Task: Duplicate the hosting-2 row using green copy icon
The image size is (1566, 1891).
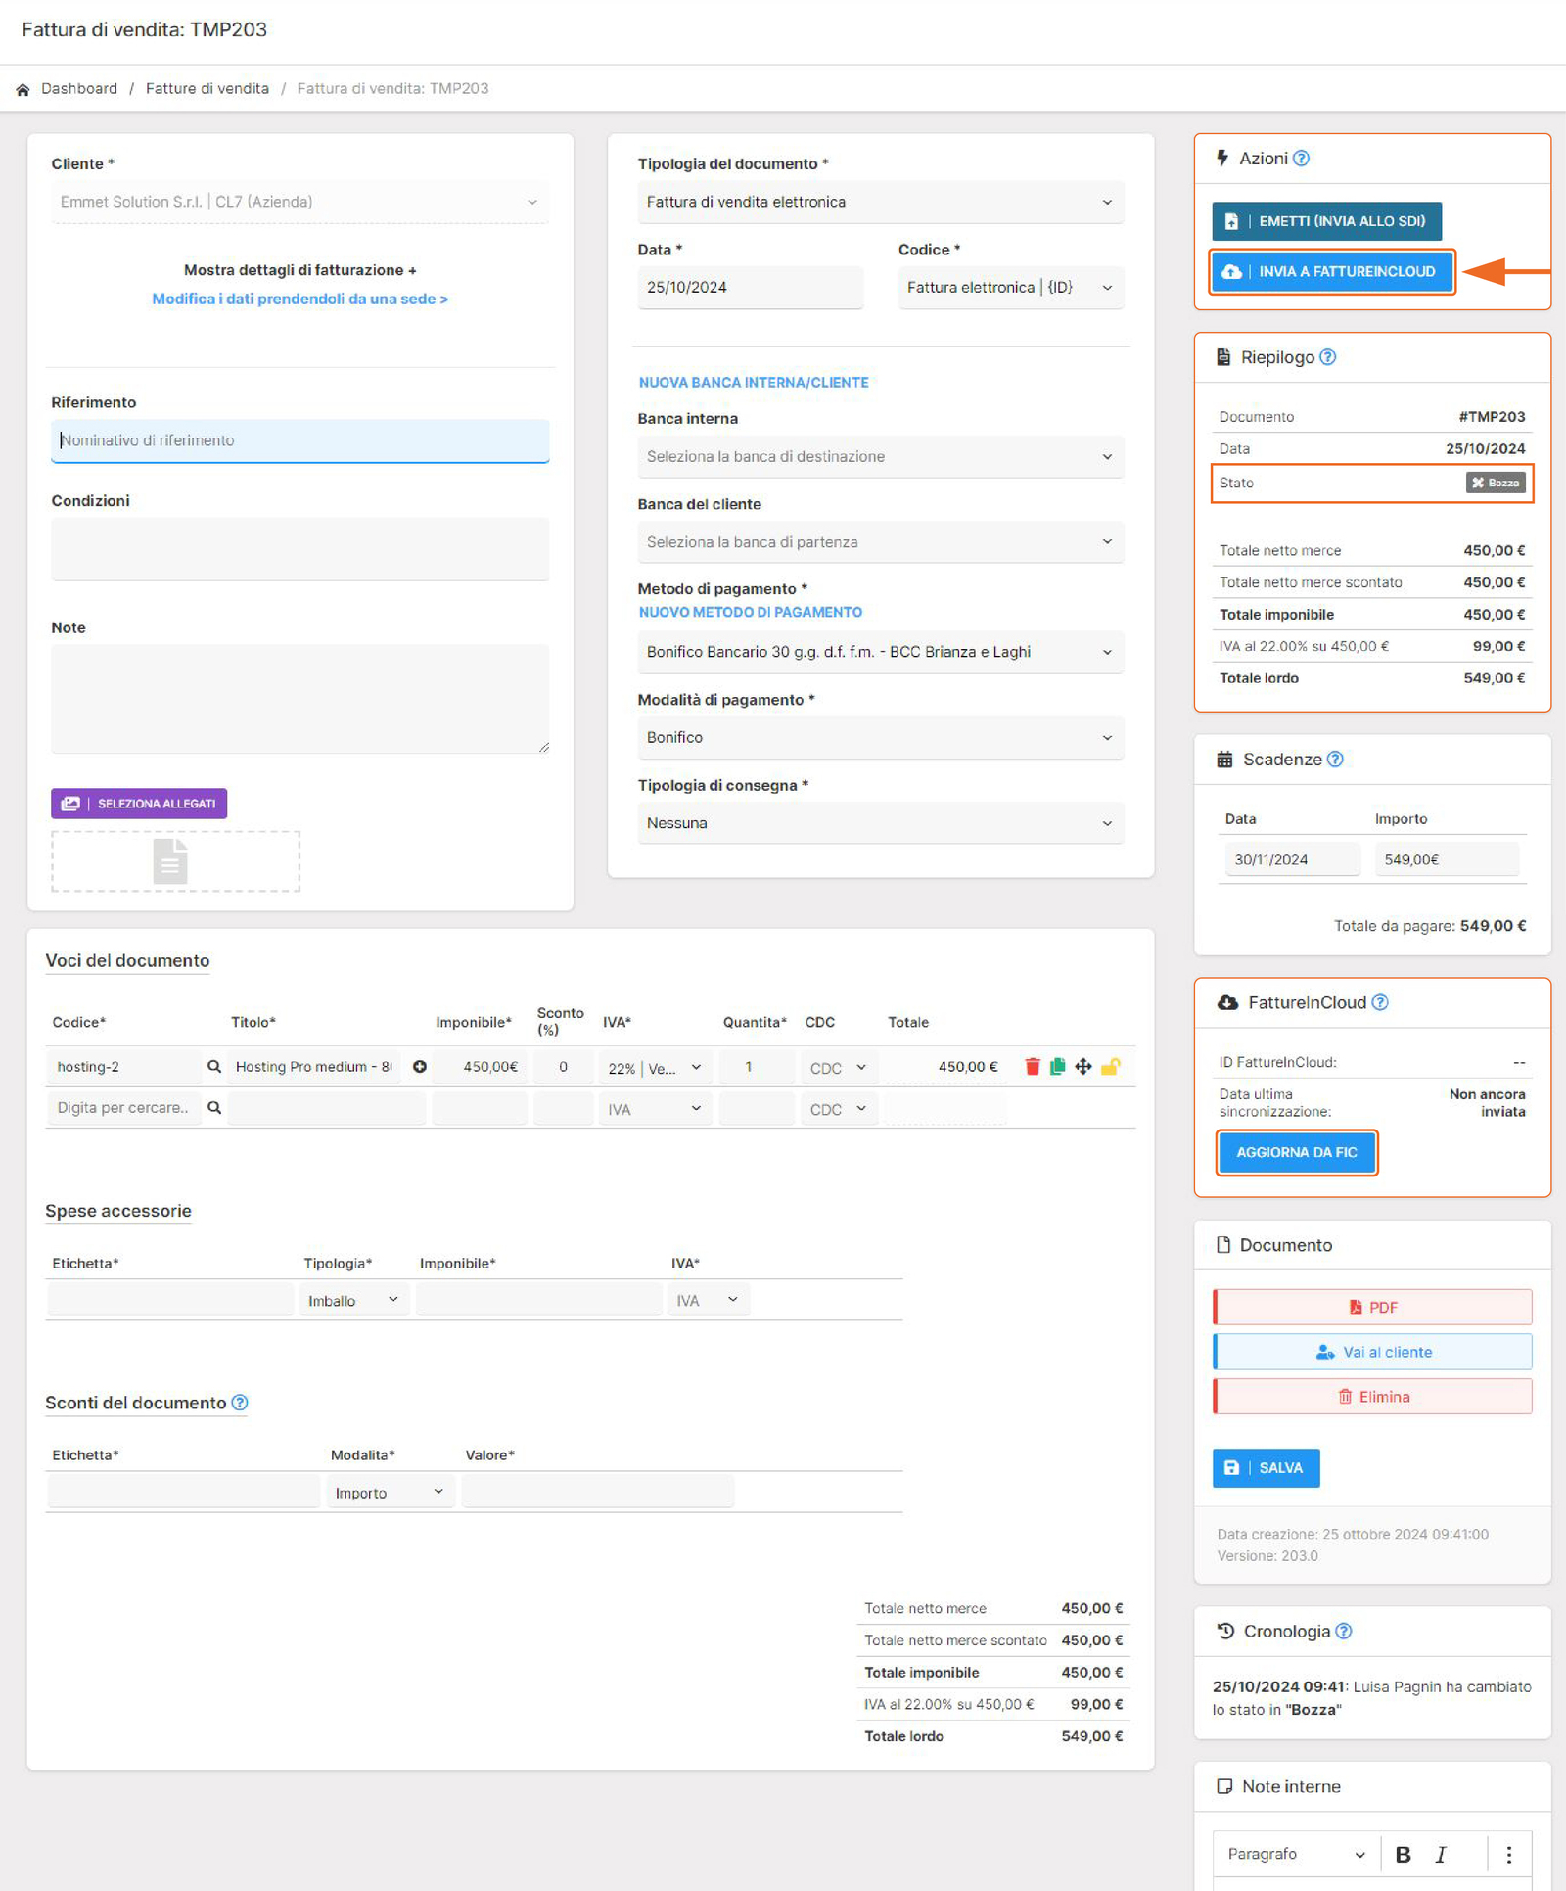Action: tap(1057, 1067)
